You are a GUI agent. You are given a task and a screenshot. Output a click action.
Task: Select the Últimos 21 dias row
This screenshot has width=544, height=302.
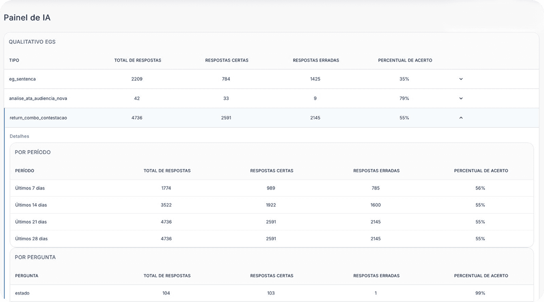(272, 222)
